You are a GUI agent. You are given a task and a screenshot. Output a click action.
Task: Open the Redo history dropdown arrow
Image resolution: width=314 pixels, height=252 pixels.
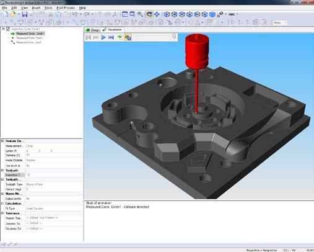point(92,14)
